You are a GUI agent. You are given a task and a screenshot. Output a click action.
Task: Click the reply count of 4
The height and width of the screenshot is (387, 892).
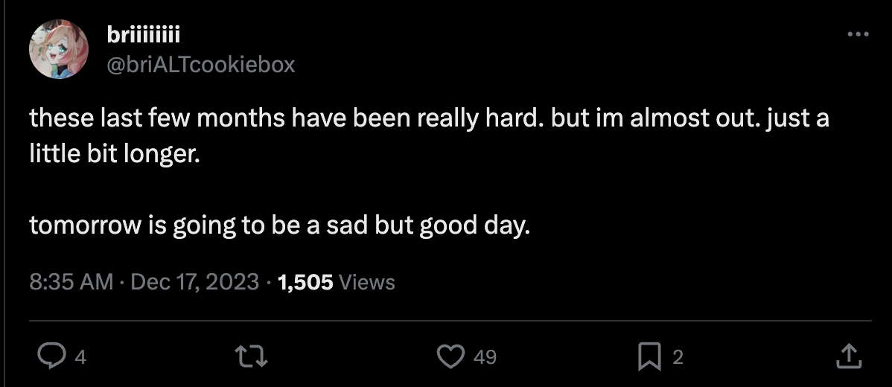click(81, 358)
